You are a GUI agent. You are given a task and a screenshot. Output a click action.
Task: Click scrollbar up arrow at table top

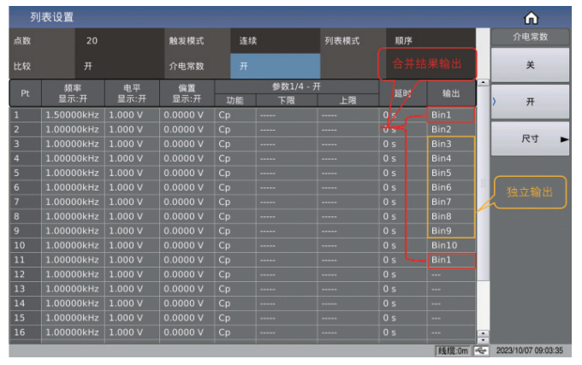point(482,83)
